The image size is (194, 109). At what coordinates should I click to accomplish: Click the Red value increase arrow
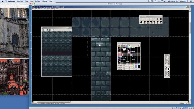coord(133,66)
